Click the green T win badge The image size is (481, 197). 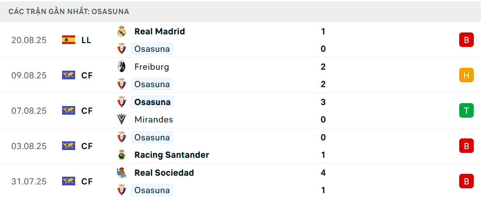tap(466, 111)
